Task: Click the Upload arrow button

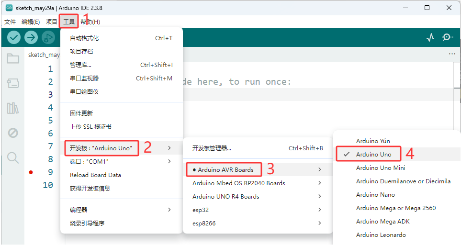Action: [x=31, y=37]
